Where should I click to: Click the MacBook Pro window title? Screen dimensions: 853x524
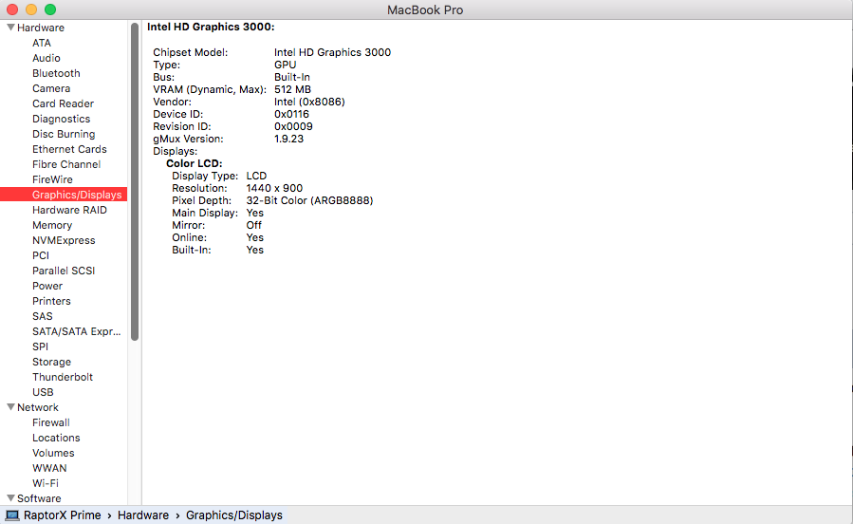425,9
